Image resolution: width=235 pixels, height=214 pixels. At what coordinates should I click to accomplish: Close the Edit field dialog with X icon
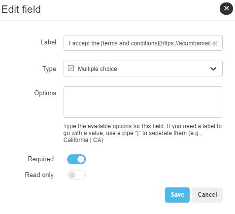click(x=226, y=8)
